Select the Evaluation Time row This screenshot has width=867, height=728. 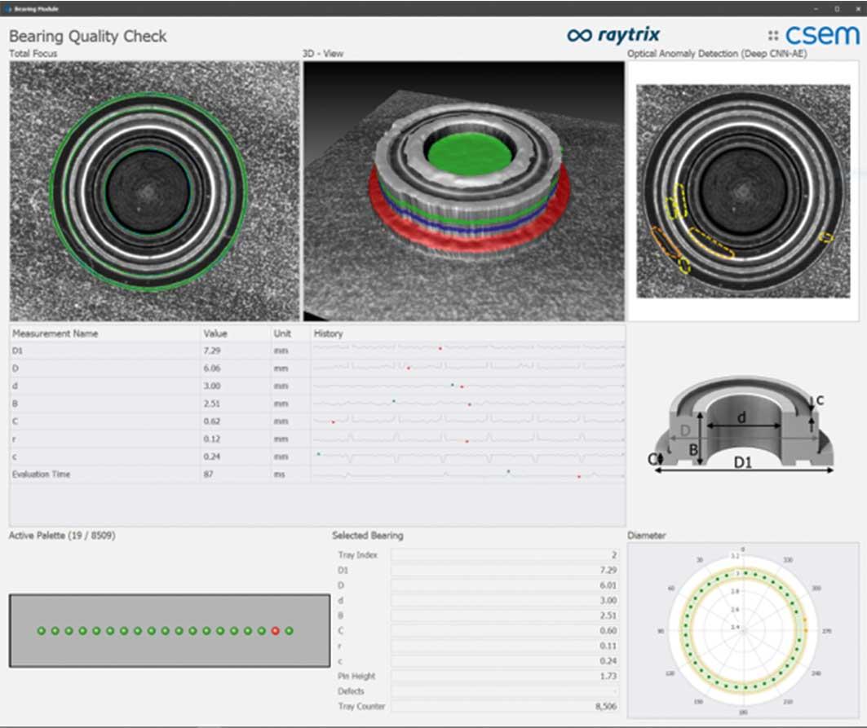pyautogui.click(x=317, y=474)
